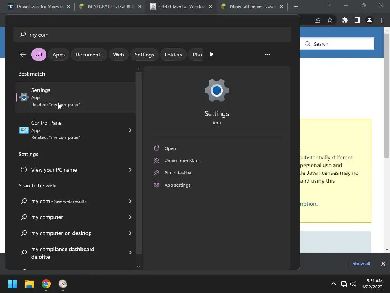This screenshot has width=390, height=293.
Task: Bookmark page with star icon
Action: tap(330, 20)
